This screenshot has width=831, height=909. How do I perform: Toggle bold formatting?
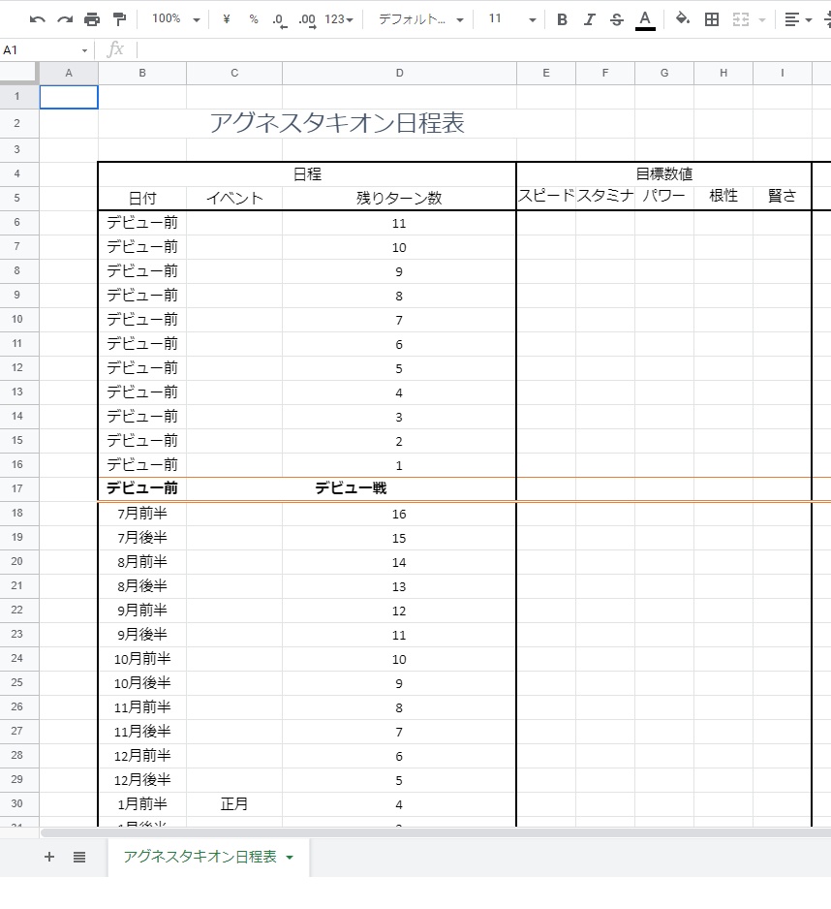coord(562,17)
